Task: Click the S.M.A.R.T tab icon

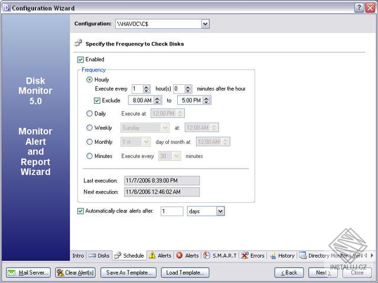Action: pyautogui.click(x=207, y=255)
